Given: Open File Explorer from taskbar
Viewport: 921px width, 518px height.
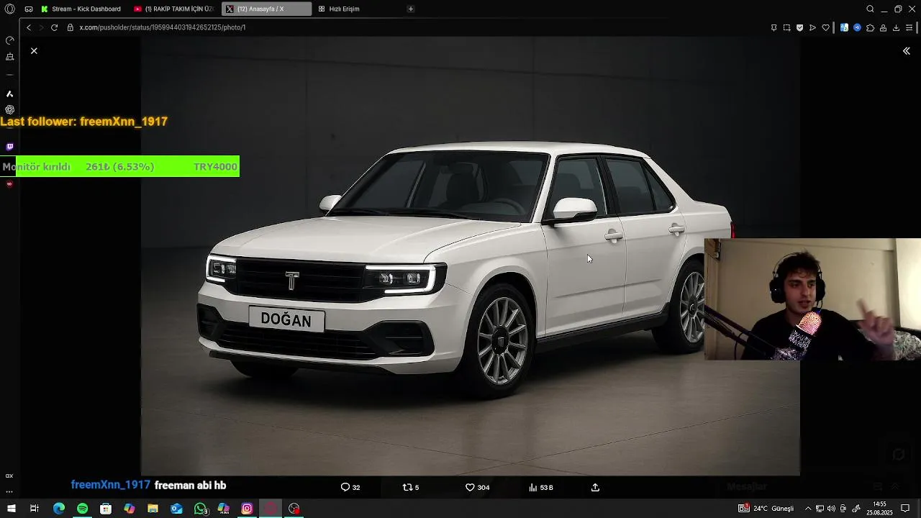Looking at the screenshot, I should 153,509.
